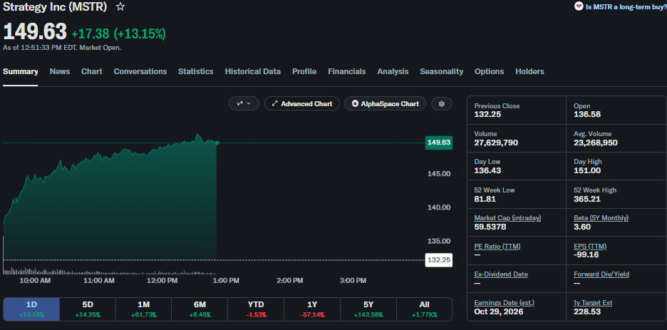Screen dimensions: 667x330
Task: Click the Volume value 27,629,790
Action: [x=496, y=143]
